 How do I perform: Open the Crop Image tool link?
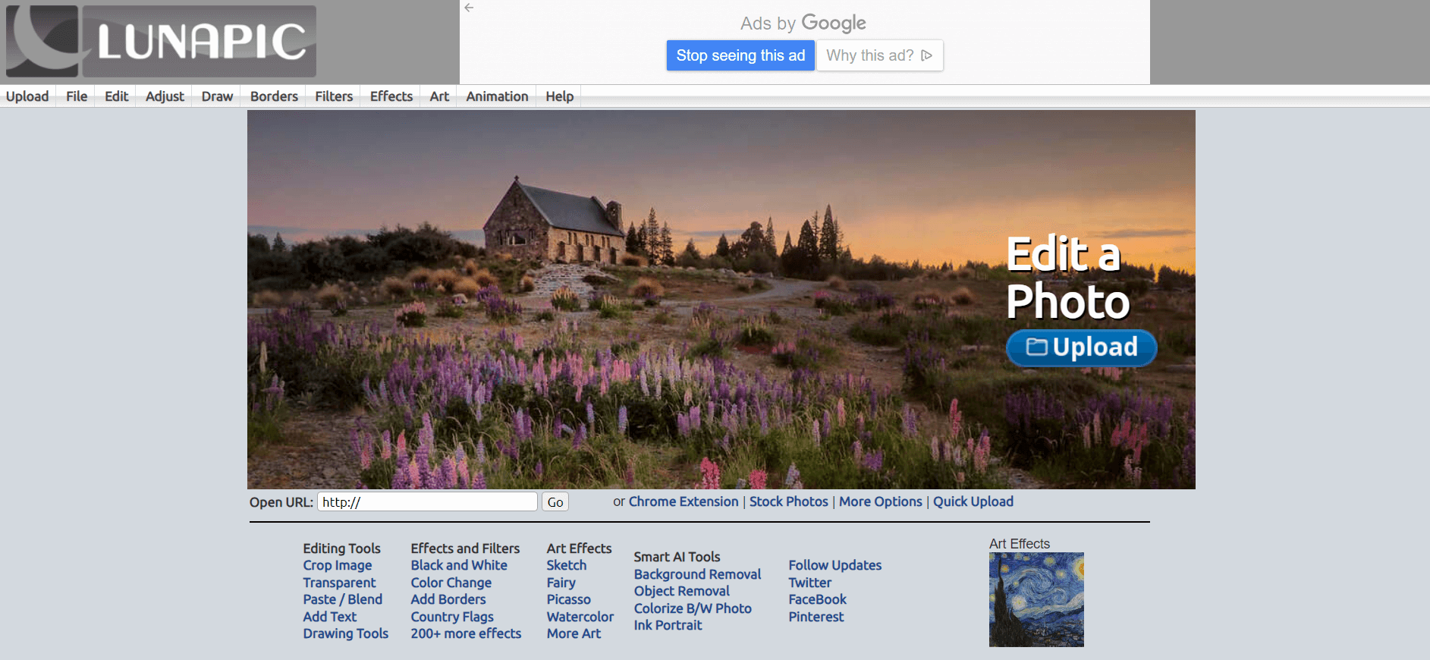pos(338,565)
